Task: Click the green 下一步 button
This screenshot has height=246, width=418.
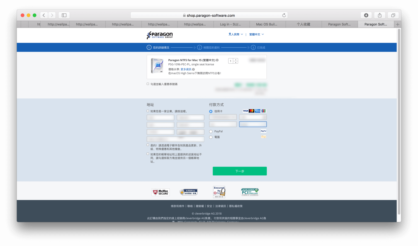Action: point(240,171)
